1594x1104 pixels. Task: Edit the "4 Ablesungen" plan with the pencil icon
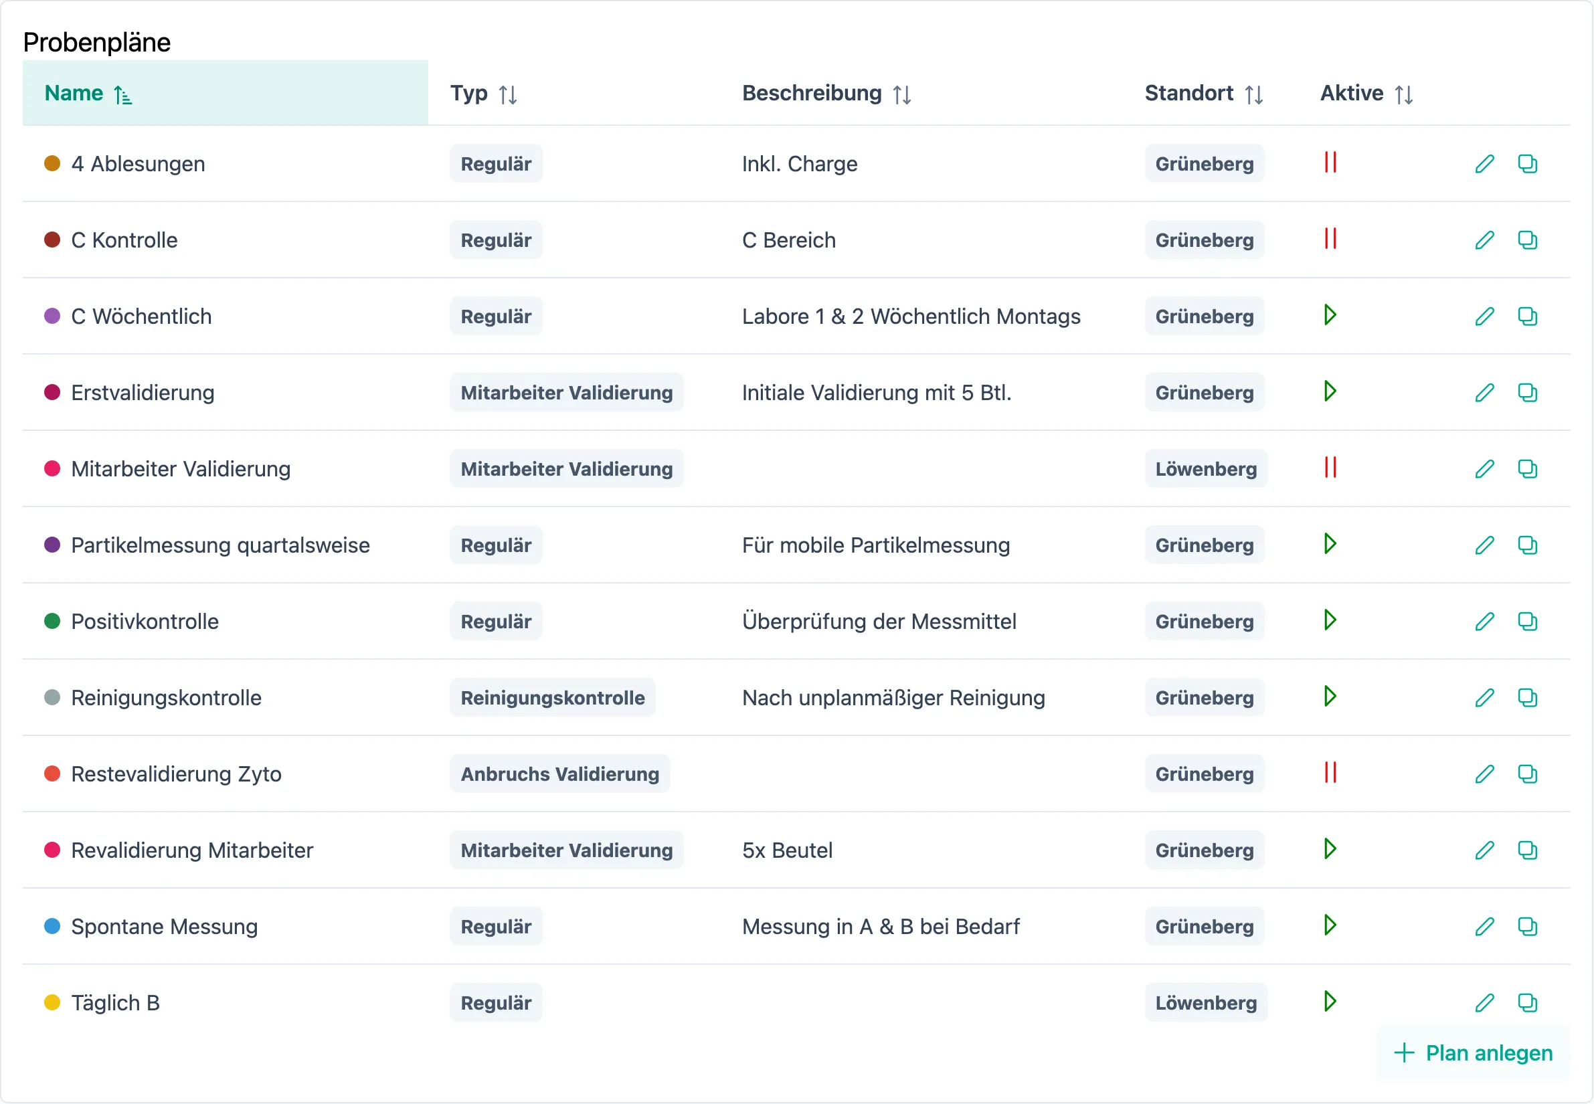coord(1485,164)
